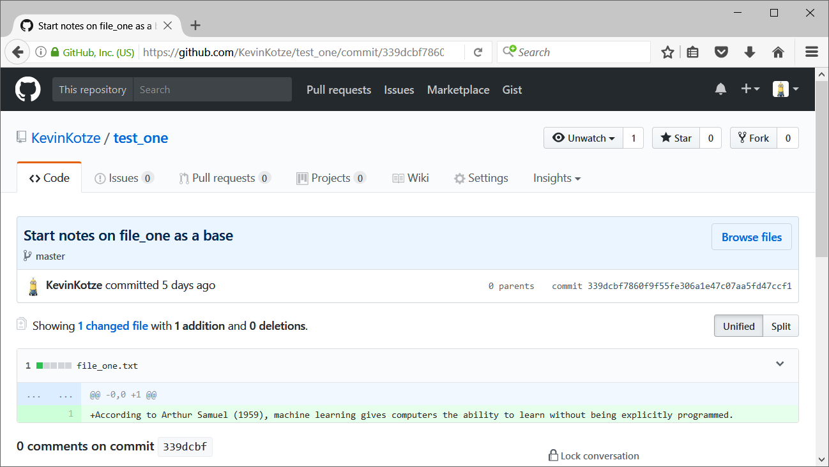The width and height of the screenshot is (829, 467).
Task: Focus the Firefox search box
Action: (x=574, y=52)
